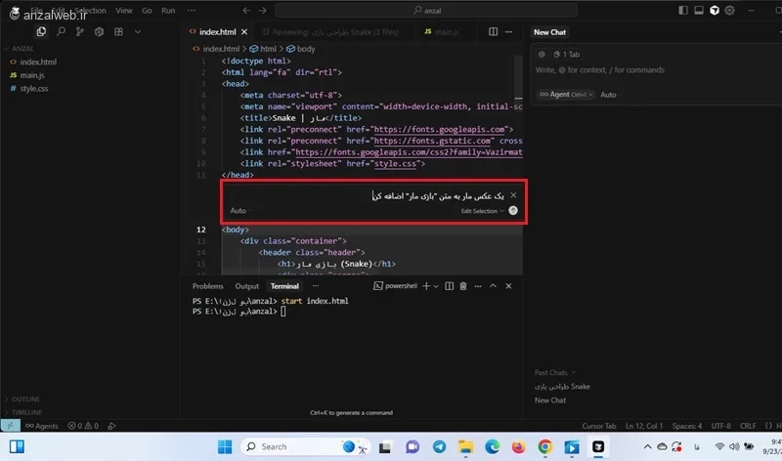Open the Extensions cube icon in sidebar
782x461 pixels.
(100, 32)
